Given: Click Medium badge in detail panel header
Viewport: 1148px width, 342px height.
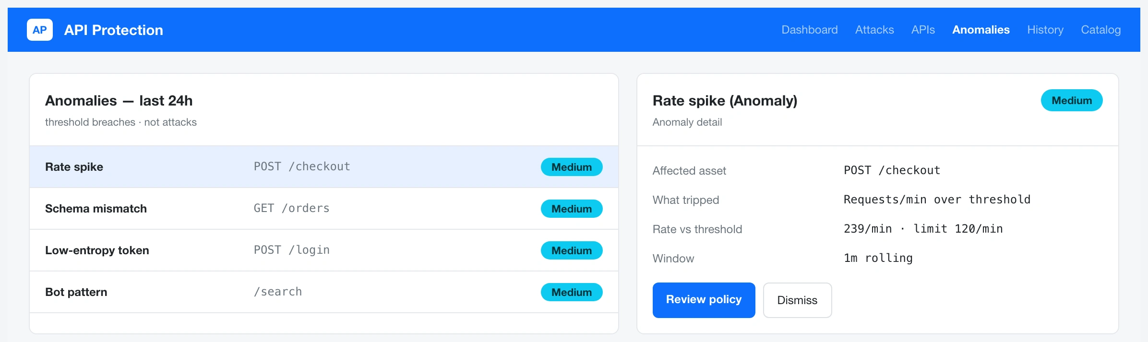Looking at the screenshot, I should [1072, 100].
